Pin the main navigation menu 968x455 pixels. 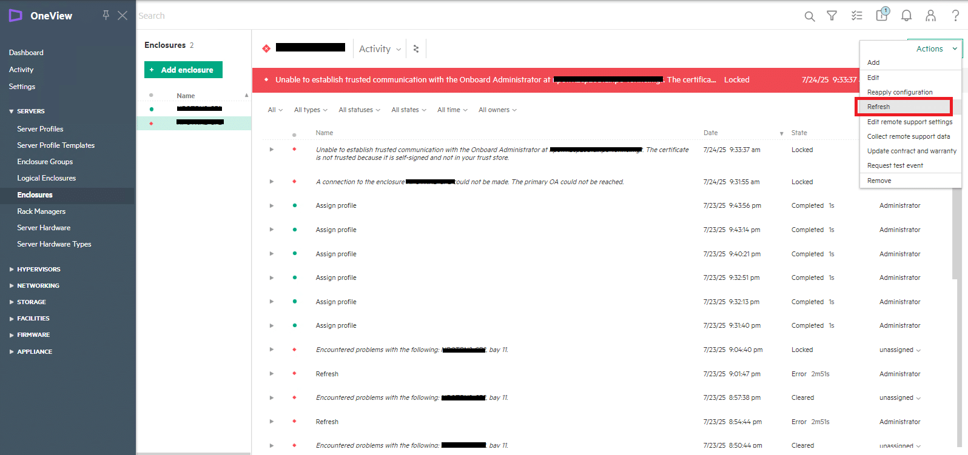pyautogui.click(x=106, y=15)
